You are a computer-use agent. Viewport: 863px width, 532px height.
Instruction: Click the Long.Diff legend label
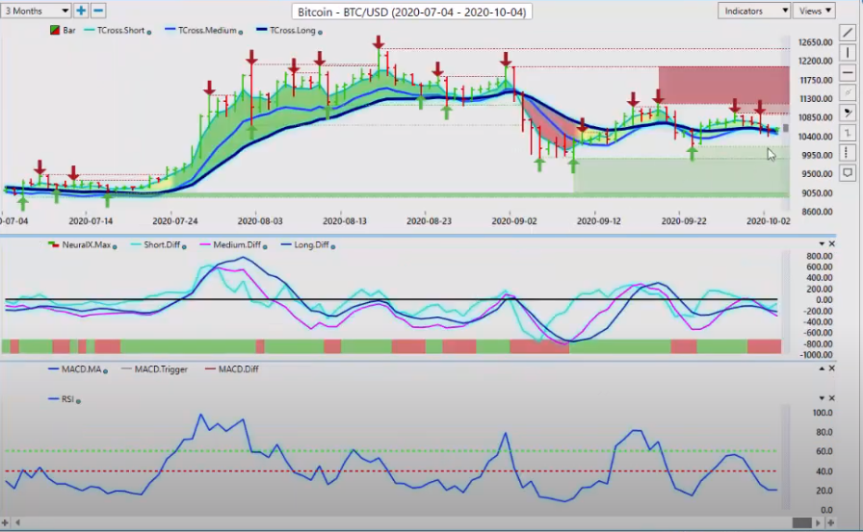311,244
